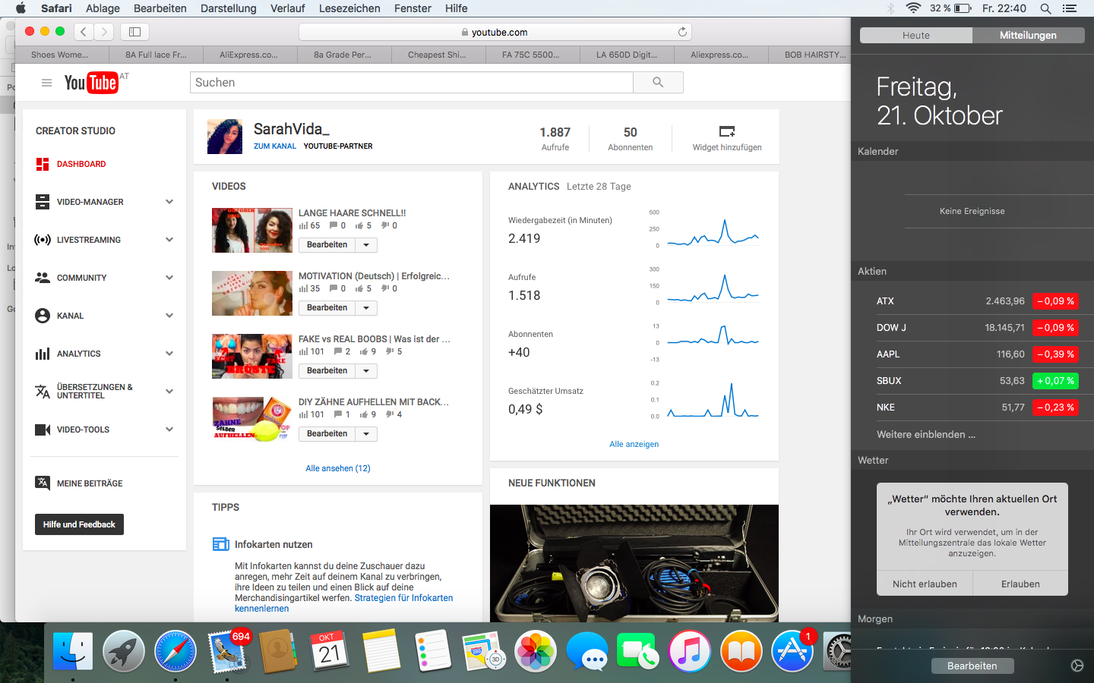Open Bearbeiten dropdown for LANGE HAARE SCHNELL

pyautogui.click(x=366, y=245)
